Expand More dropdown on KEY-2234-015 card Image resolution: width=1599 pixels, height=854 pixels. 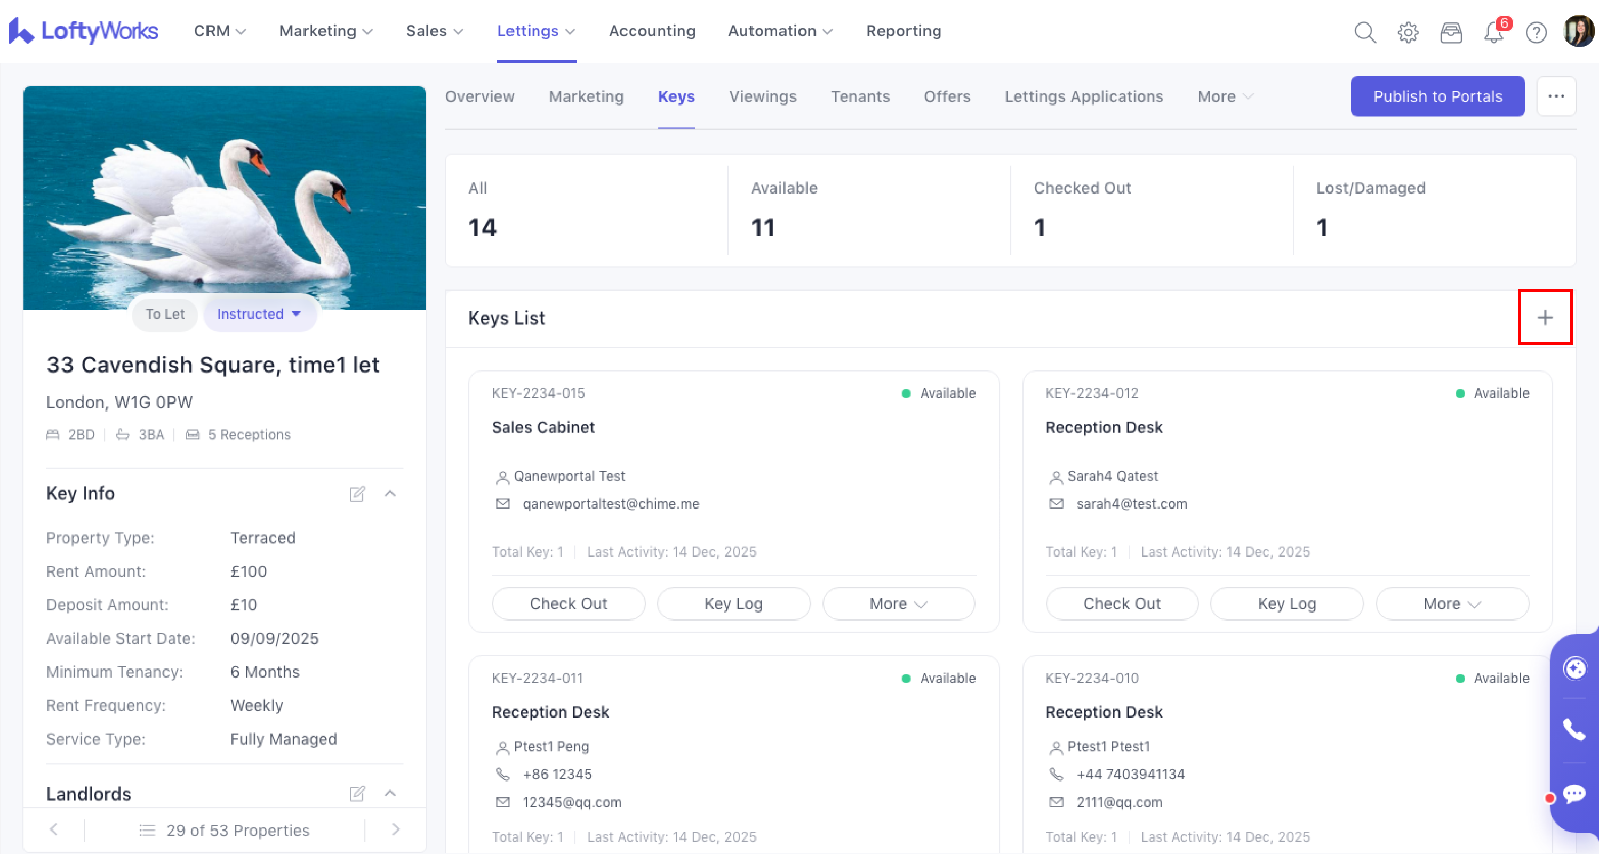tap(898, 603)
